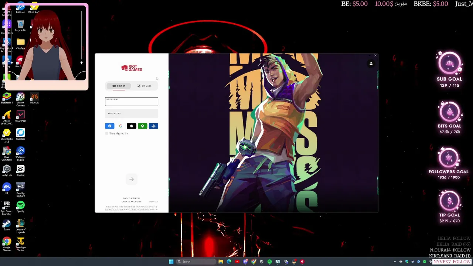Open EA app desktop shortcut
Viewport: 473px width, 266px height.
[x=7, y=188]
